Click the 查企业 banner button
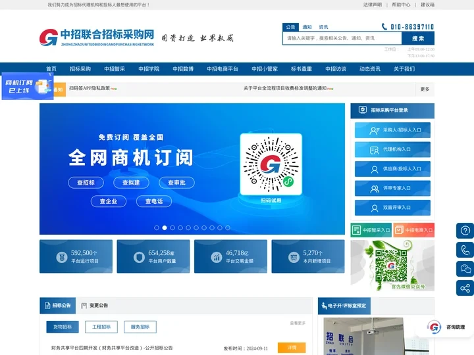 109,201
